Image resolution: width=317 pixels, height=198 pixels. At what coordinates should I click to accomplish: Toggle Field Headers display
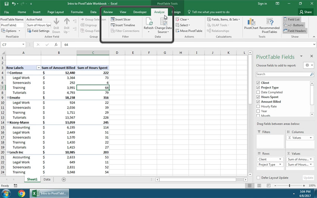click(295, 31)
